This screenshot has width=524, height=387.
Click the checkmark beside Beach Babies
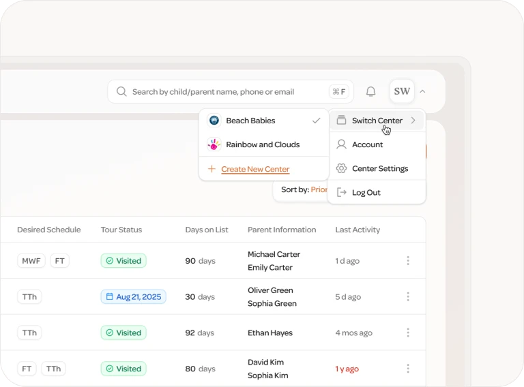pos(316,121)
